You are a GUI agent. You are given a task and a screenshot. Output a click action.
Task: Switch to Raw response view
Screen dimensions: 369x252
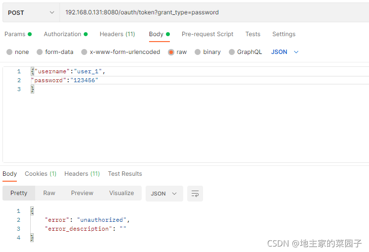click(x=49, y=193)
